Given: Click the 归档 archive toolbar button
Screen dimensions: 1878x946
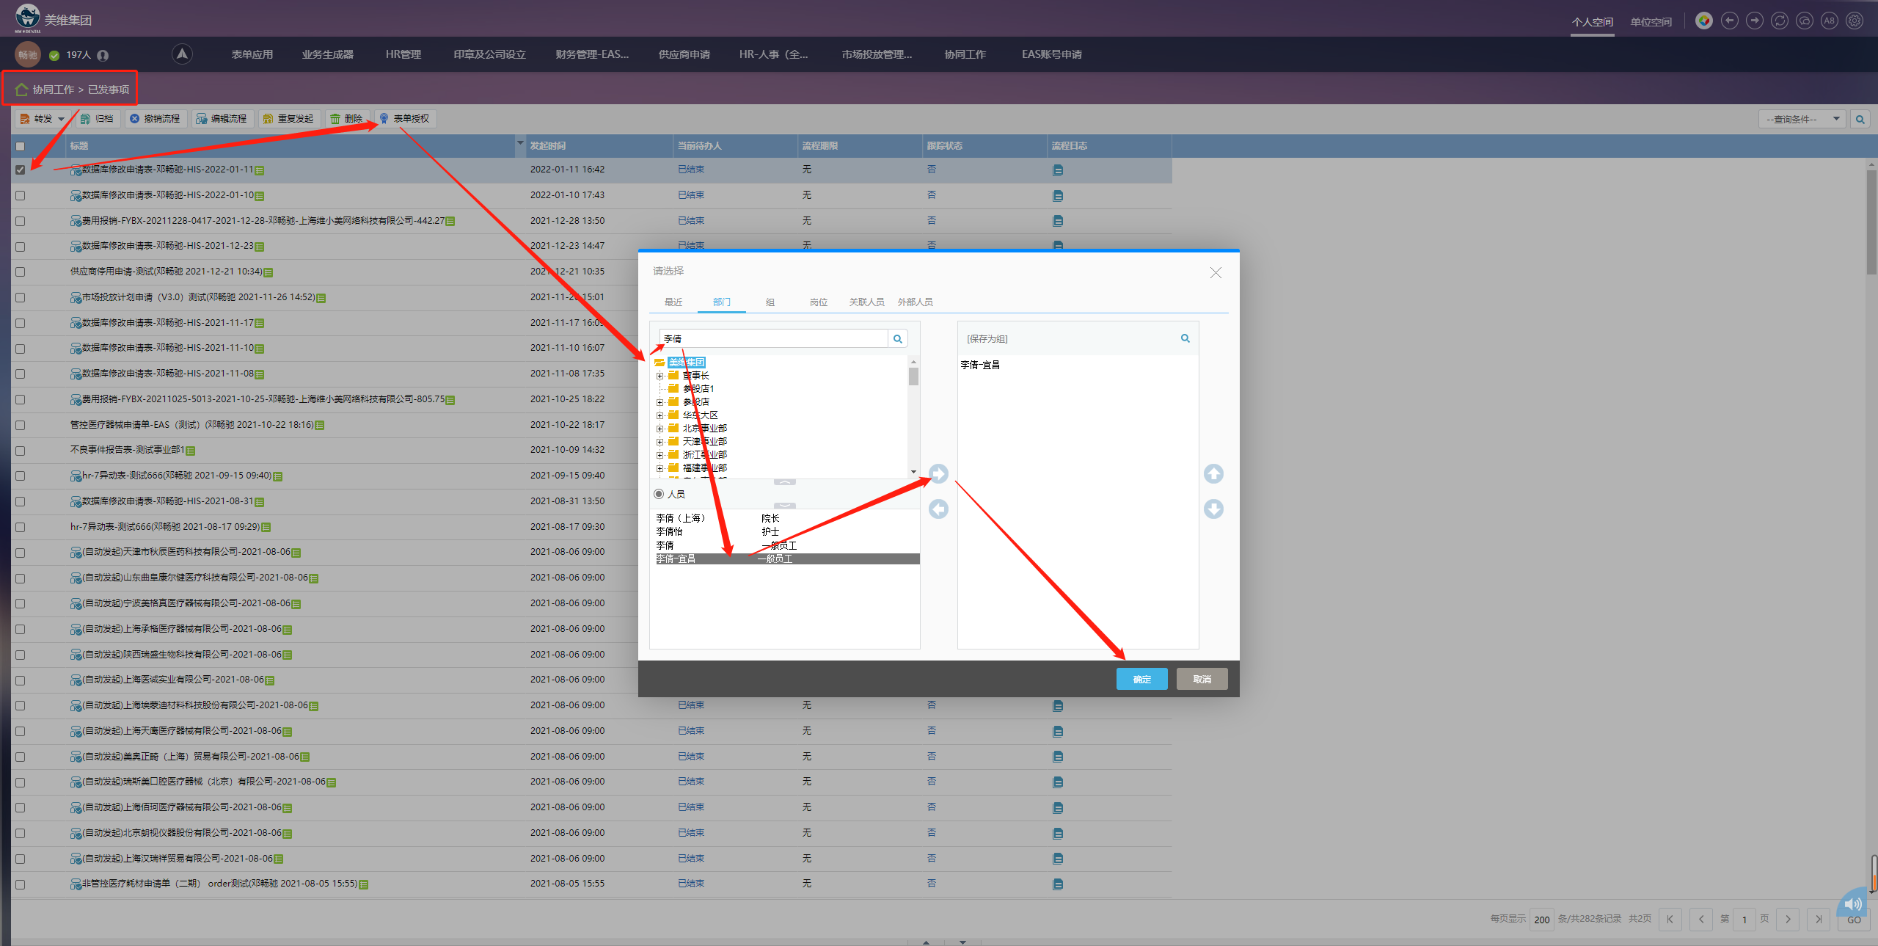Looking at the screenshot, I should coord(97,119).
